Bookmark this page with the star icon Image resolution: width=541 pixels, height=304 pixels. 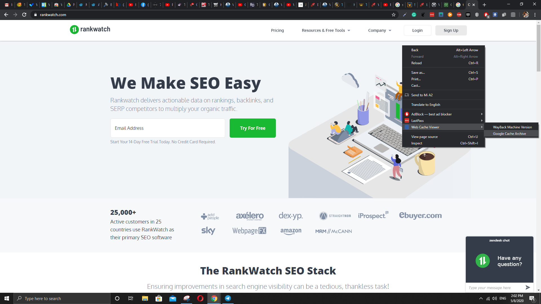pos(394,15)
